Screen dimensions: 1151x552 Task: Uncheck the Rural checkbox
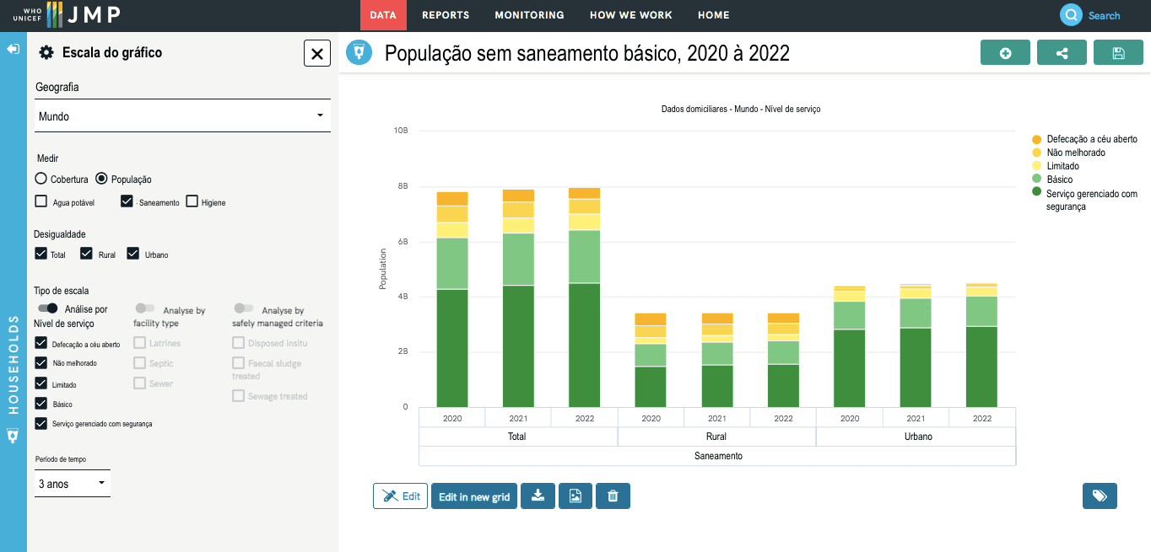86,254
